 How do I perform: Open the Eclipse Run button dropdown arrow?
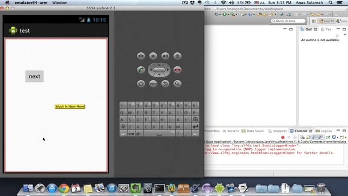click(x=228, y=15)
